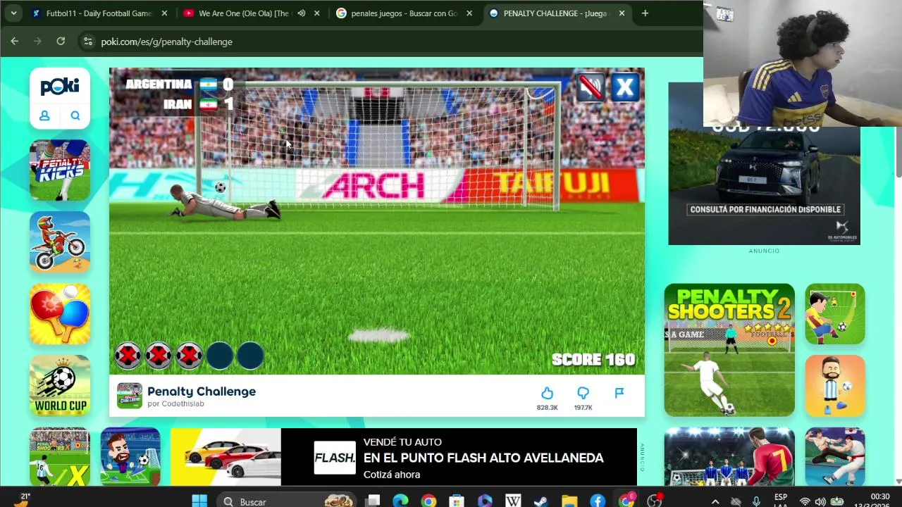Switch to the Futbol11 browser tab
The height and width of the screenshot is (507, 902).
coord(100,13)
